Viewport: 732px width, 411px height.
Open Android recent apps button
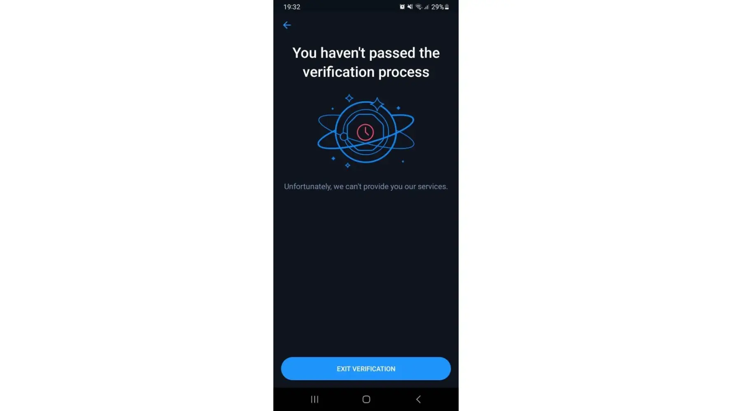315,399
